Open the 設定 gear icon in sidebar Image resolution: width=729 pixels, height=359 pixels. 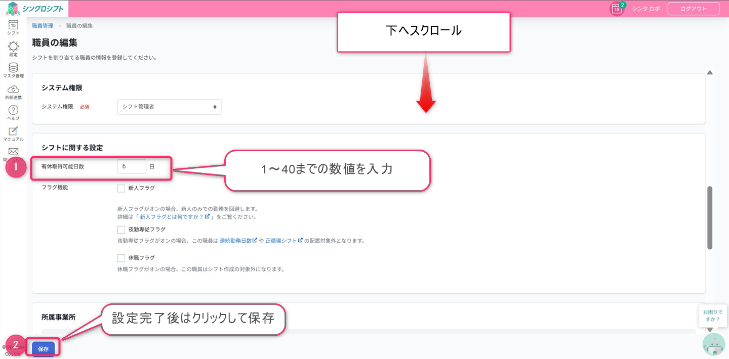point(13,47)
